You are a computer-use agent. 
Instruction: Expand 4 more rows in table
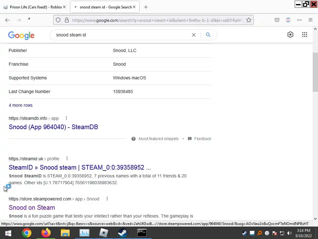pyautogui.click(x=21, y=105)
